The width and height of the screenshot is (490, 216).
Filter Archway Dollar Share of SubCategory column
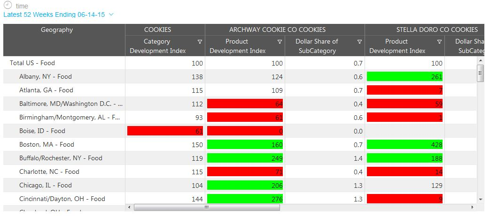(x=359, y=42)
